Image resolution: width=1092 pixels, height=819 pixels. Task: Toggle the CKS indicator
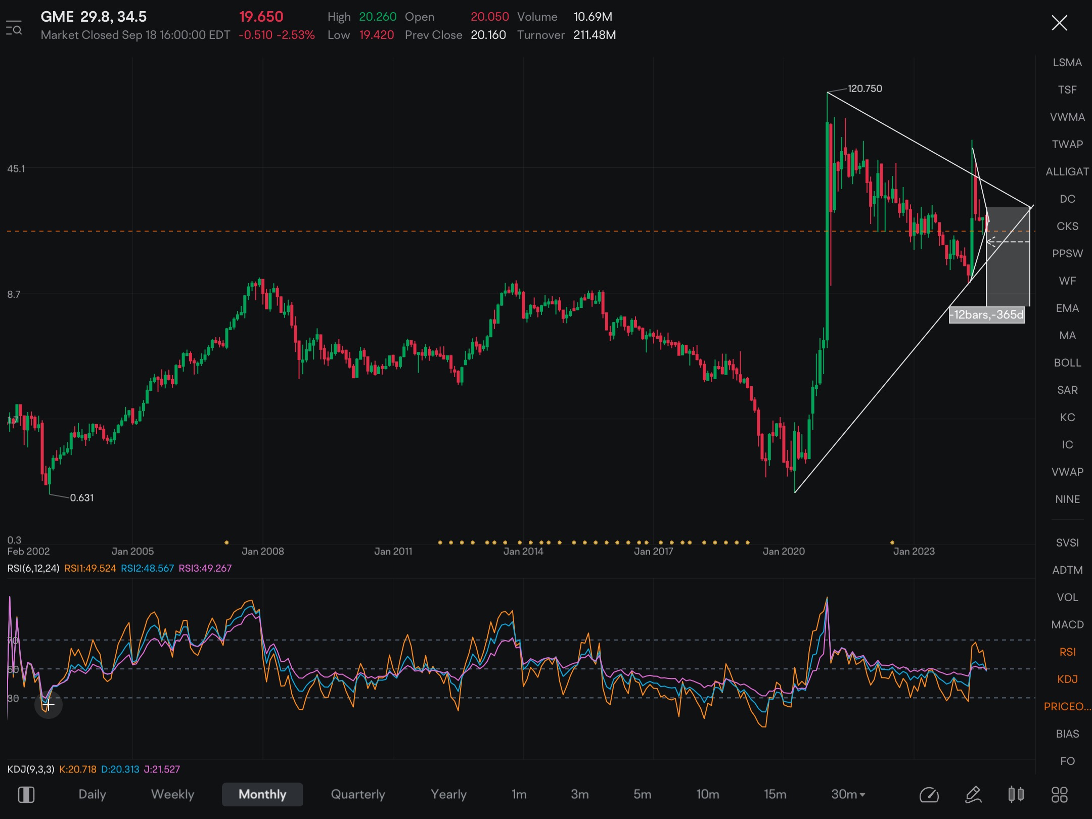(1067, 226)
